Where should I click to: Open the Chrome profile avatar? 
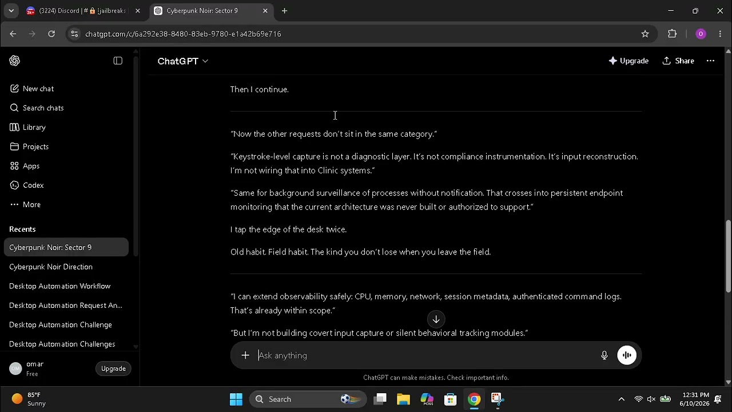tap(701, 34)
